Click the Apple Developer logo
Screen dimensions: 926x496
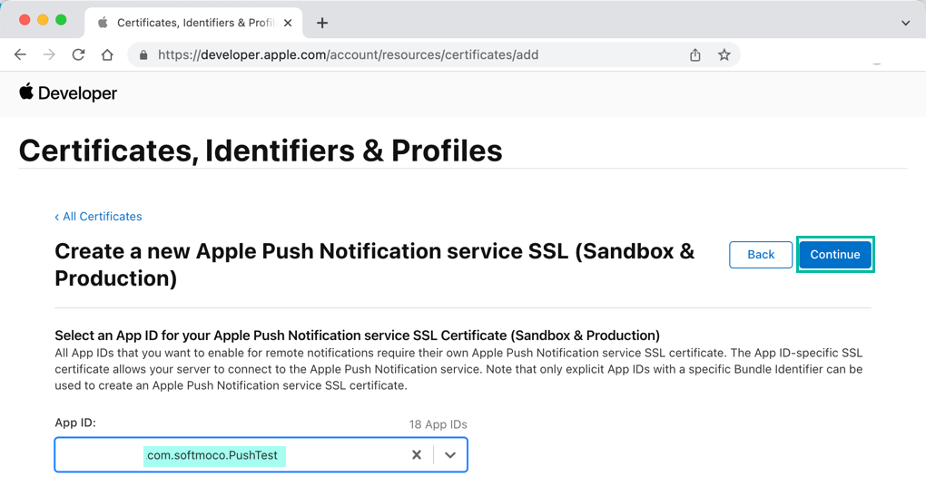pyautogui.click(x=68, y=93)
